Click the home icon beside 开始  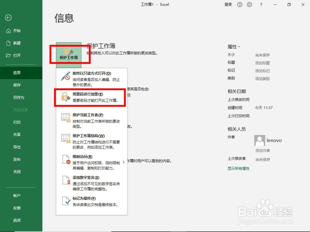pos(8,31)
